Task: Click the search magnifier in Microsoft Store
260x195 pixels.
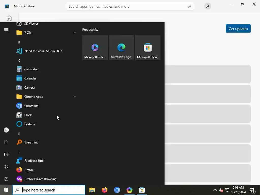Action: click(189, 6)
